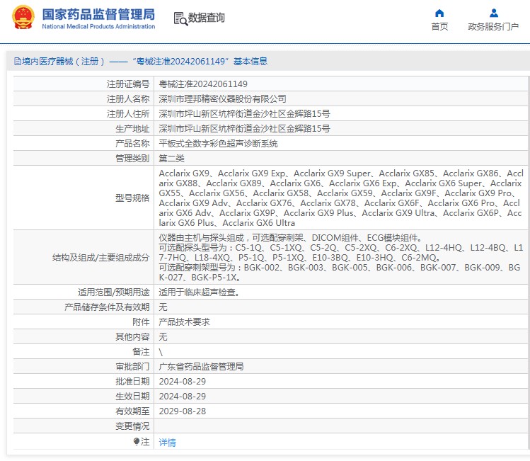Click registrant name 深圳市理邦精密仪器股份有限公司
Screen dimensions: 530x461
click(x=223, y=98)
